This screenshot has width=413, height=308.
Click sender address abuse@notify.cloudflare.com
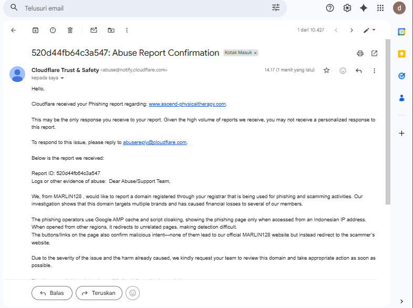pyautogui.click(x=134, y=70)
